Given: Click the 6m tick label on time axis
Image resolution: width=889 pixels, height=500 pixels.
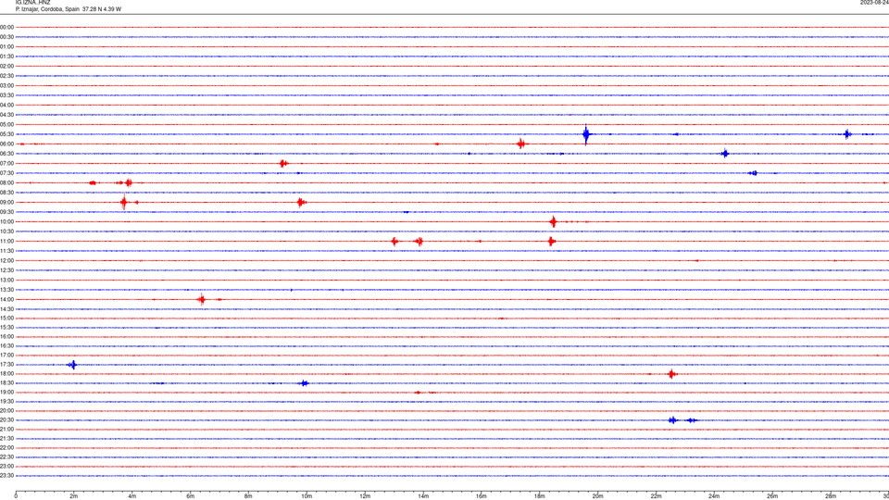Looking at the screenshot, I should click(190, 496).
